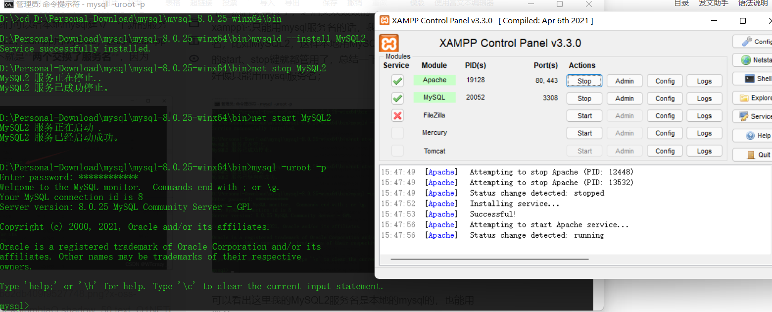
Task: Open XAMPP Config with the wrench icon
Action: [x=752, y=42]
